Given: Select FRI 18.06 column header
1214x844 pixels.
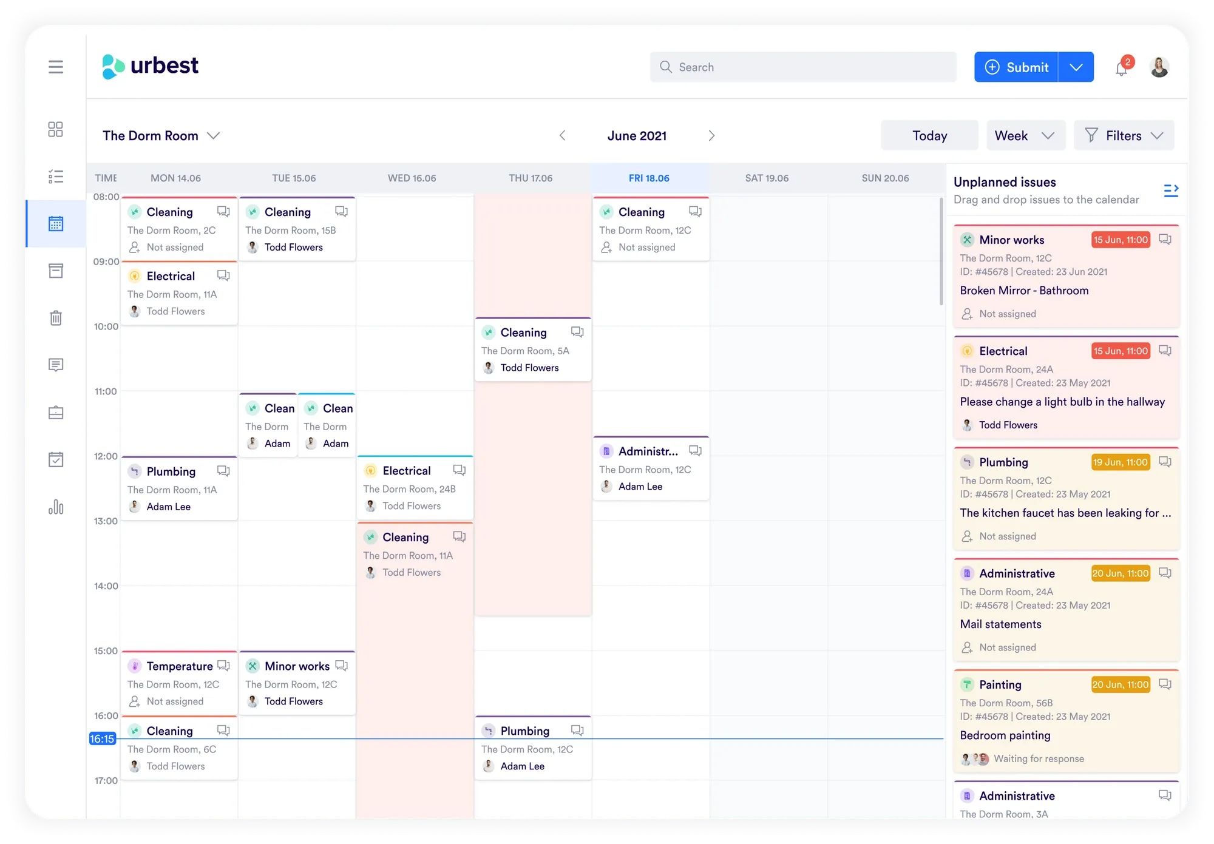Looking at the screenshot, I should click(649, 178).
